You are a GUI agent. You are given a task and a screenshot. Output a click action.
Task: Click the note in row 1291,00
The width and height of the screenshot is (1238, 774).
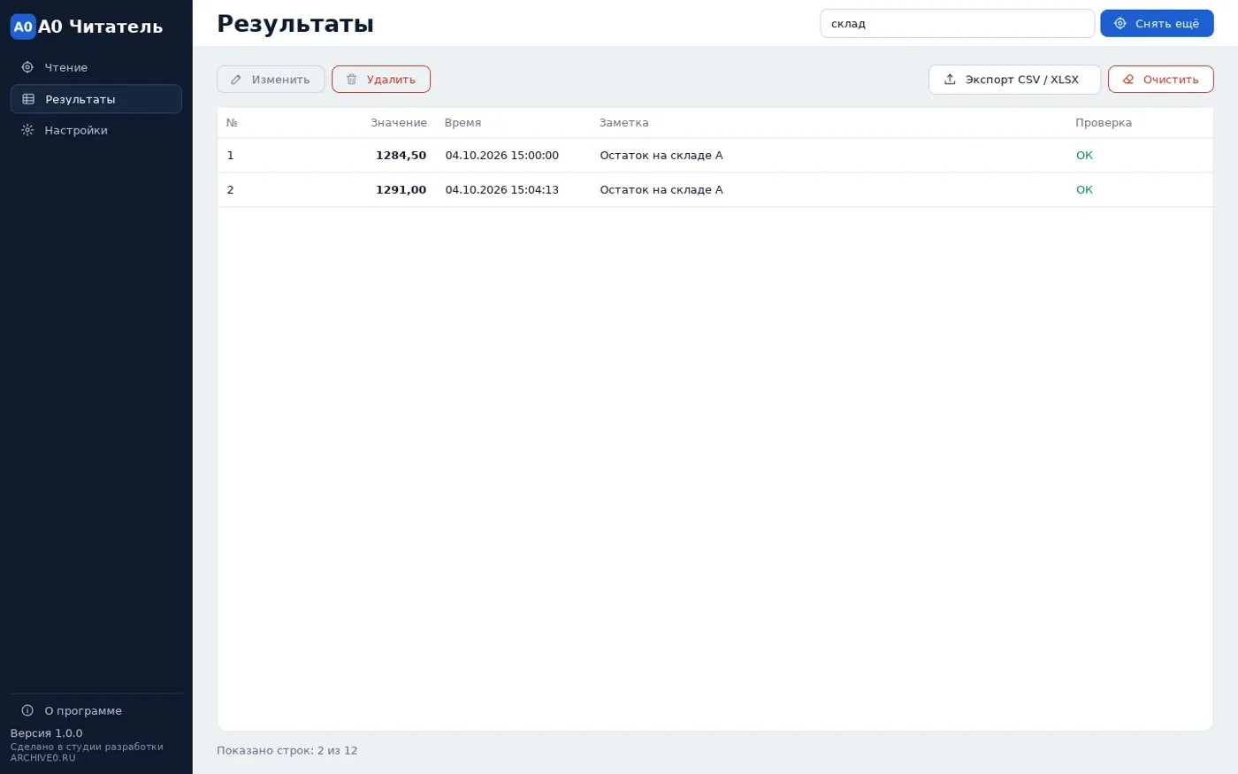pos(661,189)
